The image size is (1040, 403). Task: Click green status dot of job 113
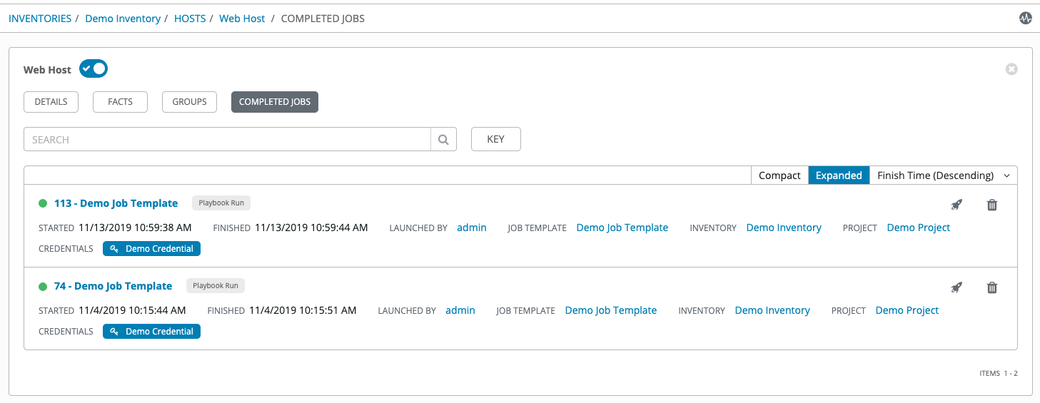(43, 203)
